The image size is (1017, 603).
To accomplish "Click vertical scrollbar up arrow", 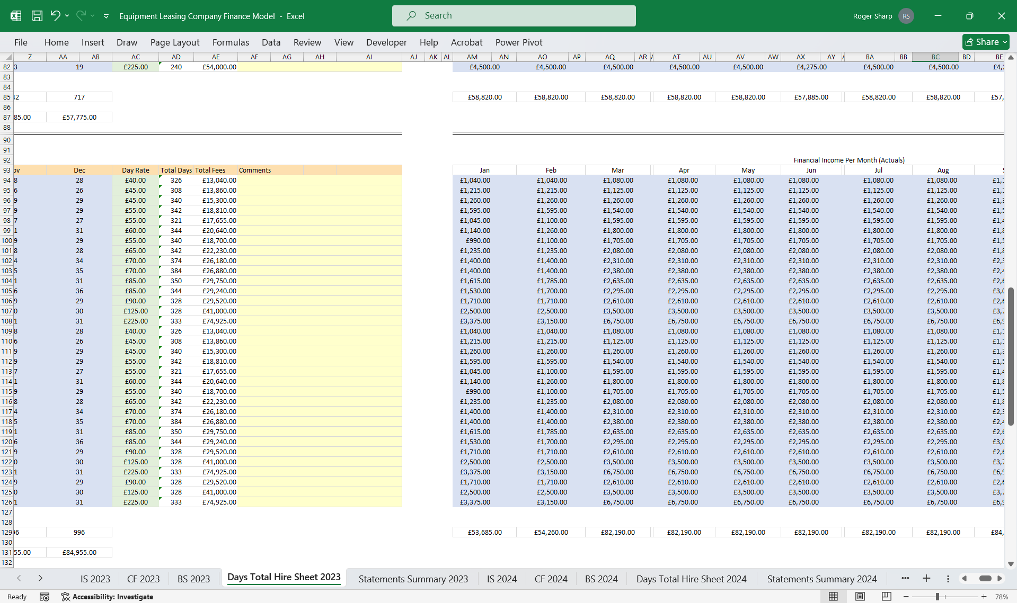I will coord(1011,57).
